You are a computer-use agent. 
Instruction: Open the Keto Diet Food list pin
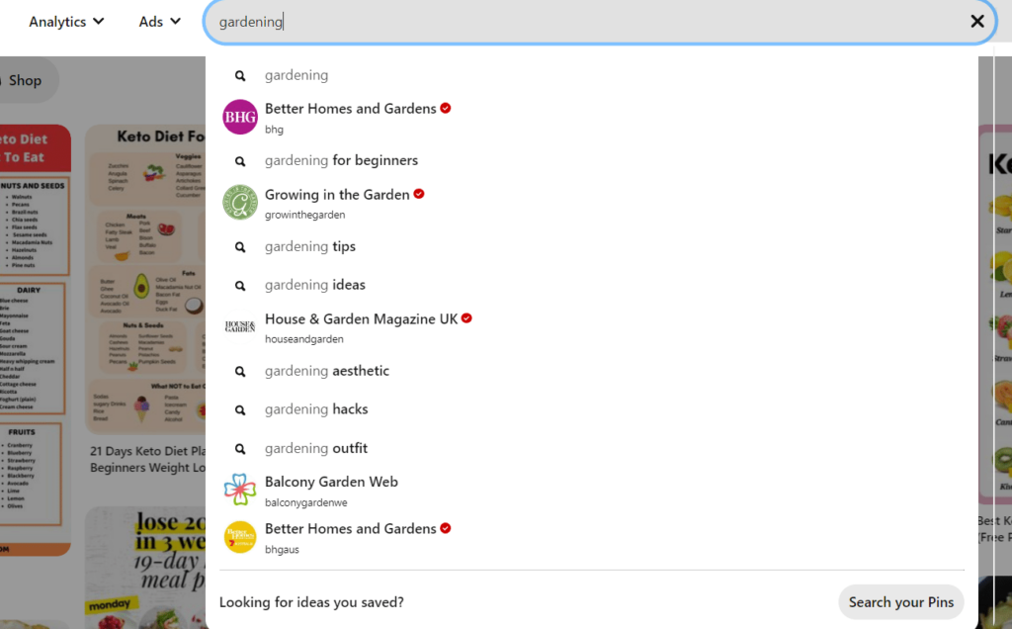145,277
